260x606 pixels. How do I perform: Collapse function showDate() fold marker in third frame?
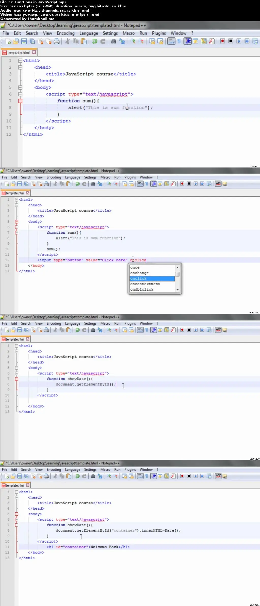coord(17,379)
